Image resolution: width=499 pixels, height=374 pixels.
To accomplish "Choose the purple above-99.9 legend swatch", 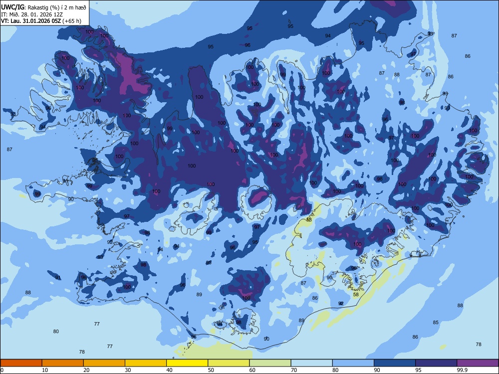I will tap(478, 363).
